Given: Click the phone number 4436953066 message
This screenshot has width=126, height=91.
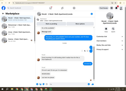Looking at the screenshot, I should tap(46, 74).
